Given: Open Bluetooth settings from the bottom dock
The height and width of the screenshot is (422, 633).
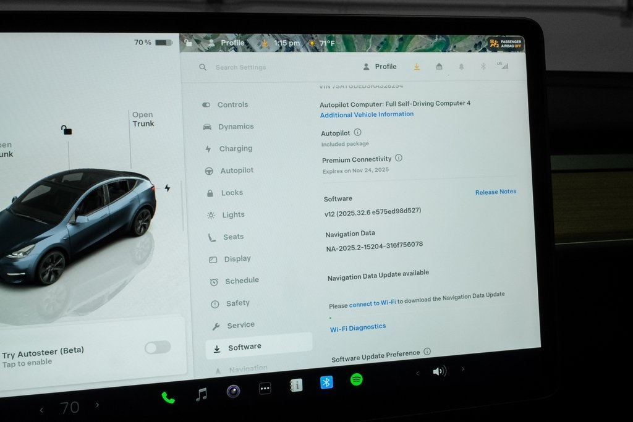Looking at the screenshot, I should (326, 382).
